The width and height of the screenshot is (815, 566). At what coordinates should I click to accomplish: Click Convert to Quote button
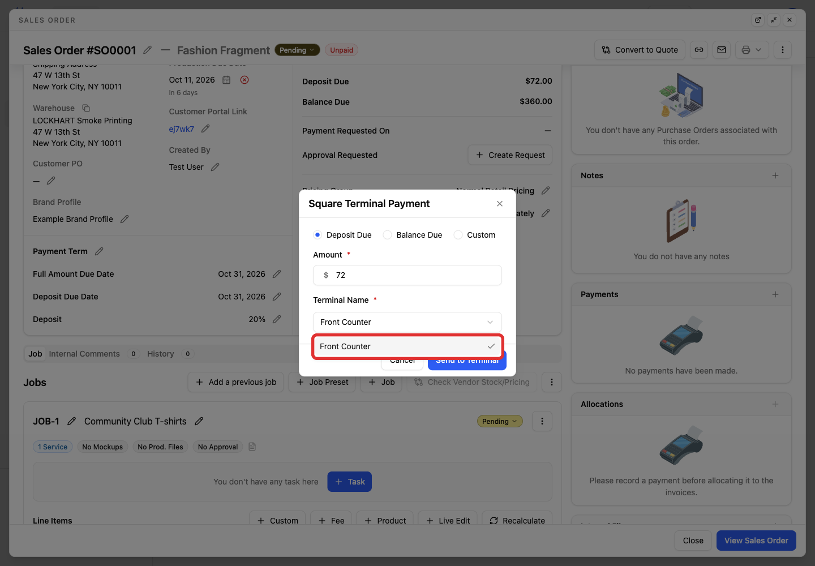tap(640, 50)
